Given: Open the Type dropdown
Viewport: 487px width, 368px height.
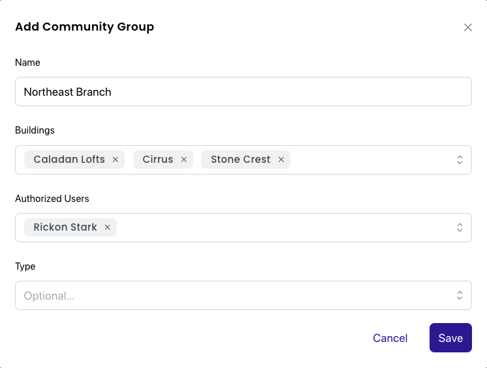Looking at the screenshot, I should pos(243,295).
